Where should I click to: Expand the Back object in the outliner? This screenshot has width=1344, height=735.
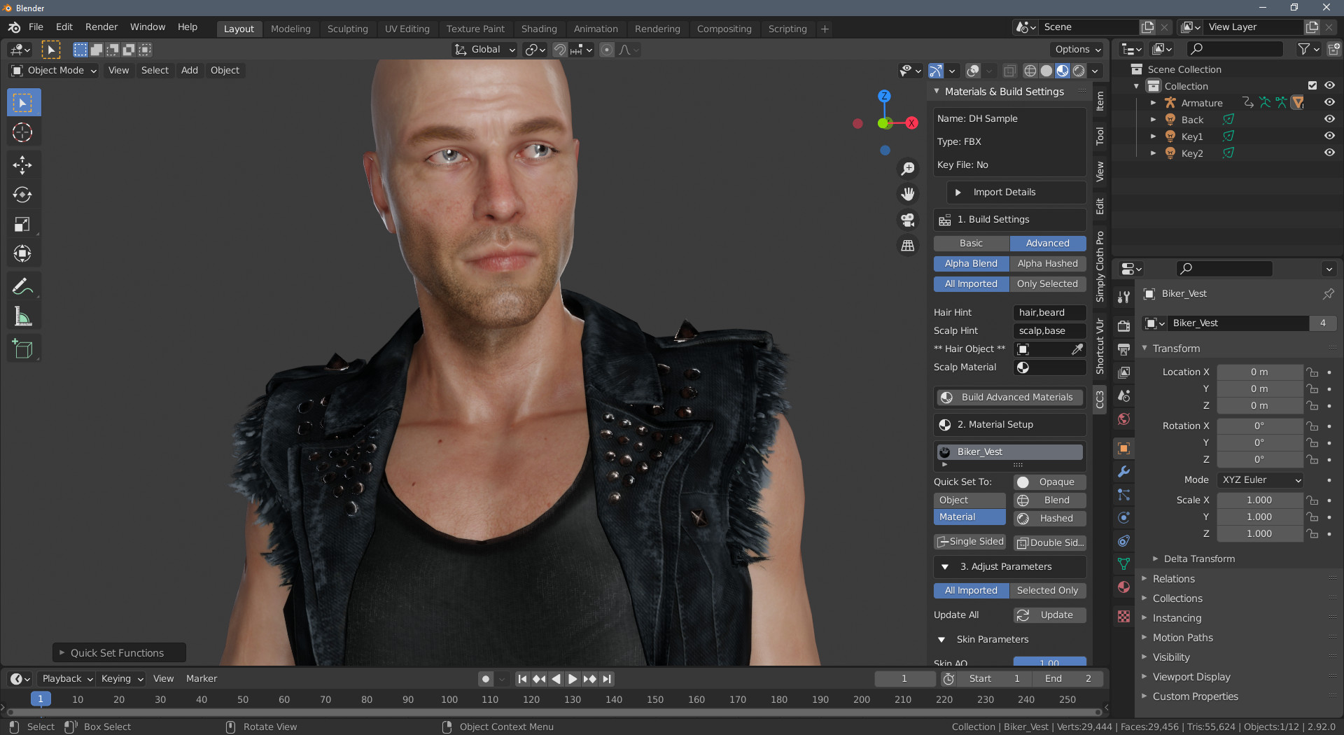pyautogui.click(x=1154, y=119)
